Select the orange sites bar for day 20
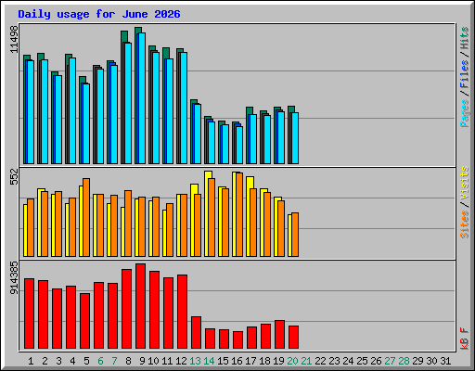 click(x=295, y=235)
